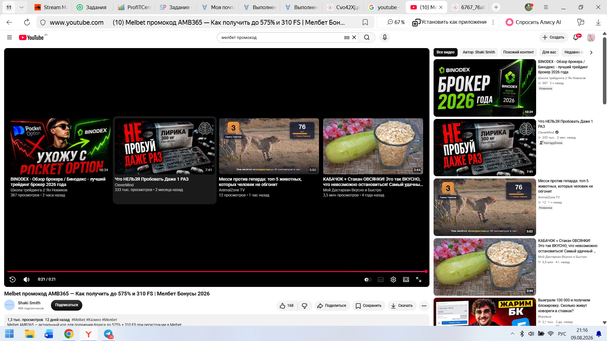Open the browser tab list dropdown
Image resolution: width=607 pixels, height=341 pixels.
[21, 7]
